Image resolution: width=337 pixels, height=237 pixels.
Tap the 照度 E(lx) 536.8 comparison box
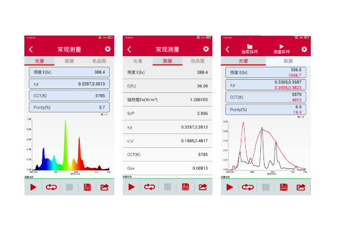point(266,72)
